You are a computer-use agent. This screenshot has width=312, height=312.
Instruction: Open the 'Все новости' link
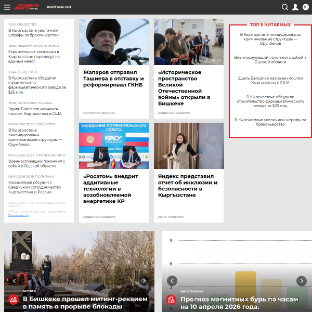pyautogui.click(x=18, y=215)
